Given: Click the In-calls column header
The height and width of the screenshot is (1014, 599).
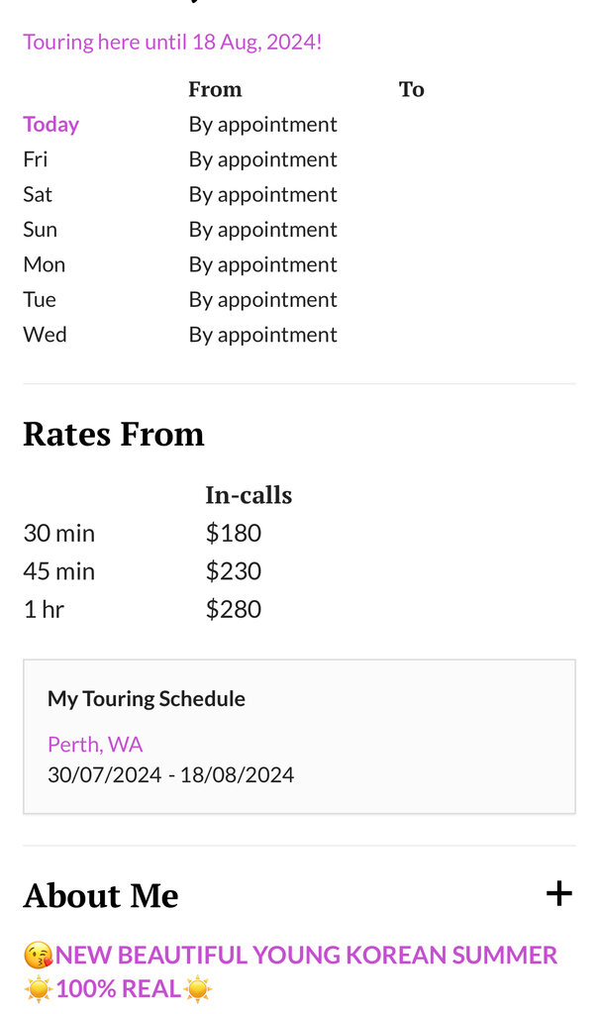Looking at the screenshot, I should click(249, 495).
